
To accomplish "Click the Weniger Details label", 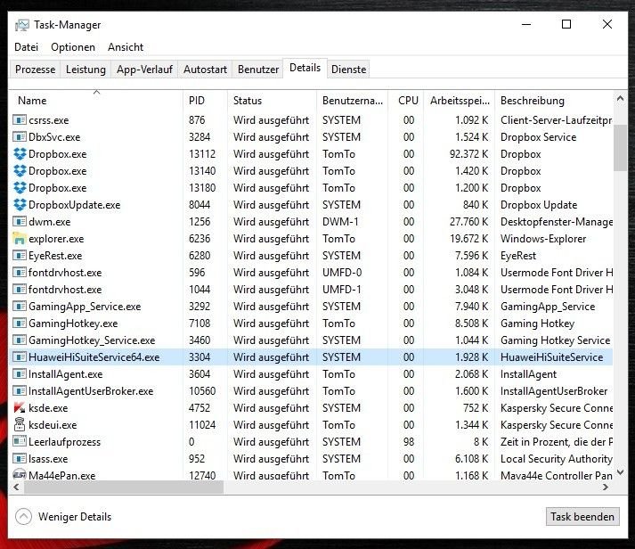I will (x=75, y=517).
